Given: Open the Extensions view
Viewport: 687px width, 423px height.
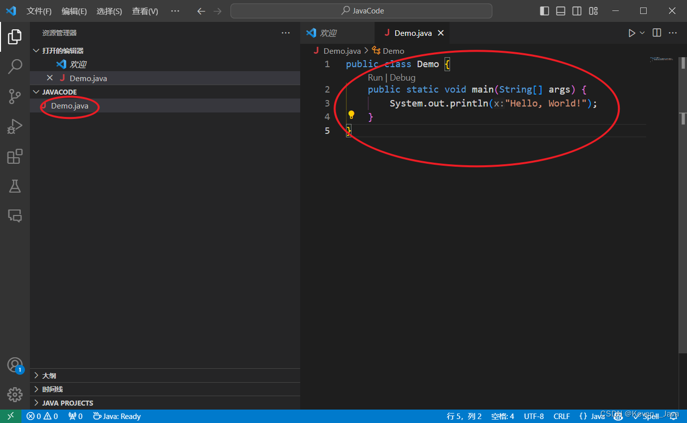Looking at the screenshot, I should pos(15,156).
